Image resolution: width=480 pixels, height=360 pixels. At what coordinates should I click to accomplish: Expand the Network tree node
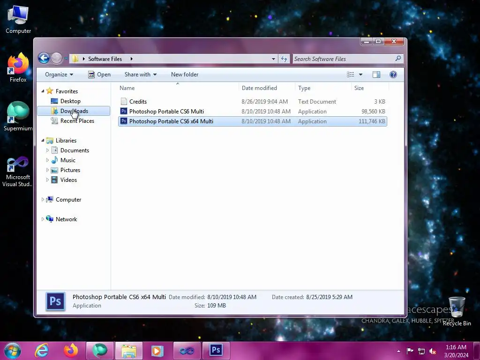[x=43, y=219]
